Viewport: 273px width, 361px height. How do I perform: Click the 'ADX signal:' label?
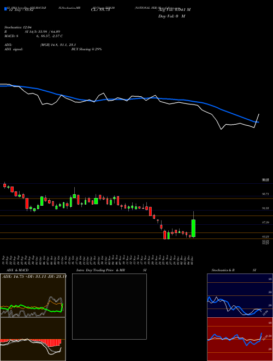(14, 49)
